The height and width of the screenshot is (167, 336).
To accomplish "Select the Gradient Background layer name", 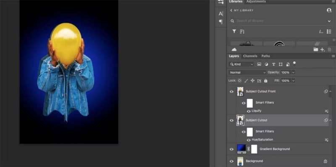I will pyautogui.click(x=275, y=149).
